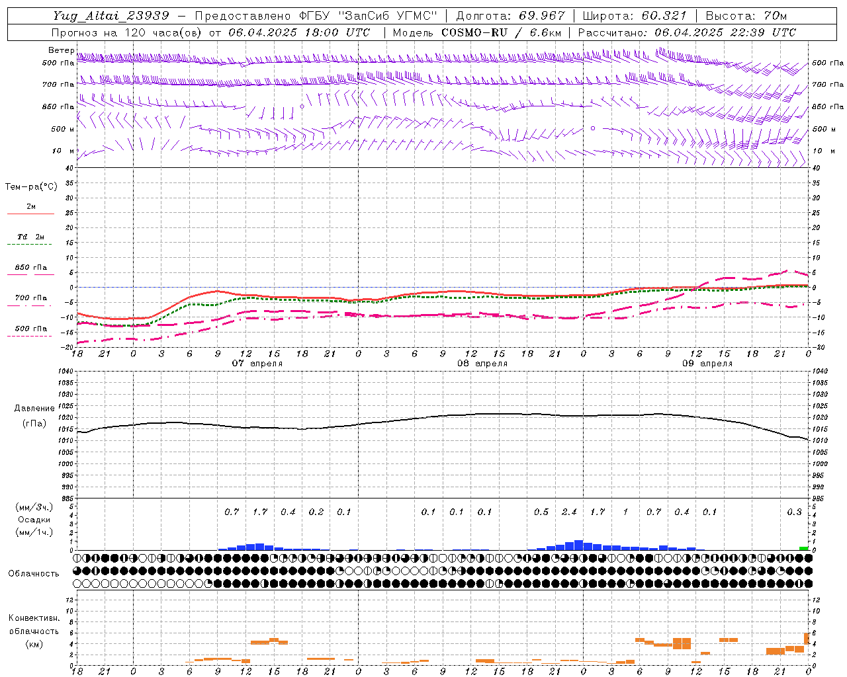847x677 pixels.
Task: Click the Давление pressure panel label
Action: pyautogui.click(x=34, y=409)
